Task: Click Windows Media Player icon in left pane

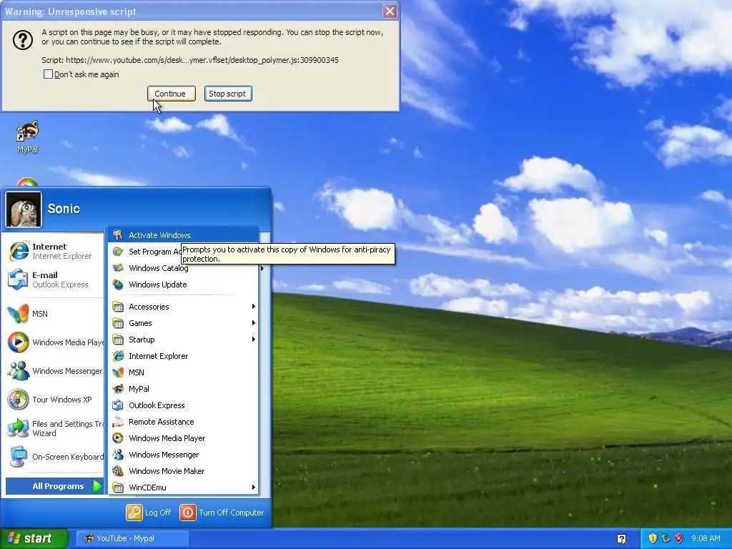Action: click(x=19, y=342)
